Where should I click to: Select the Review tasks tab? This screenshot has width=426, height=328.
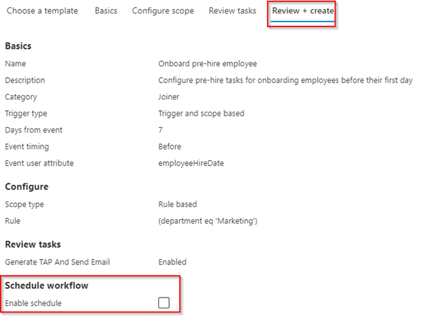click(x=233, y=11)
